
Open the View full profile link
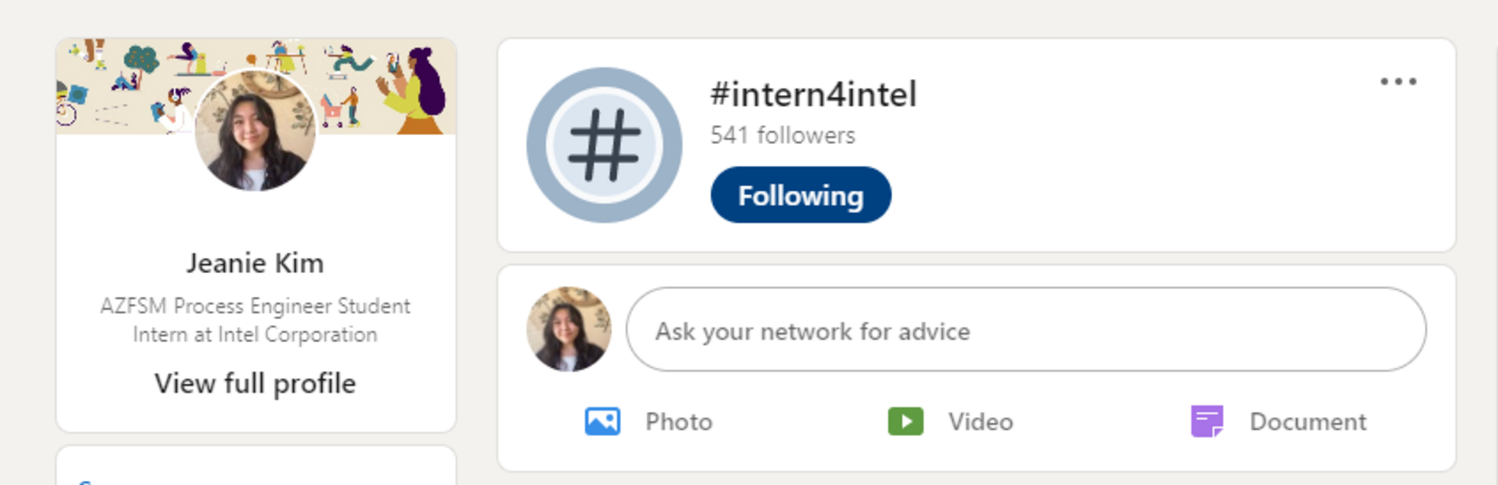(255, 383)
